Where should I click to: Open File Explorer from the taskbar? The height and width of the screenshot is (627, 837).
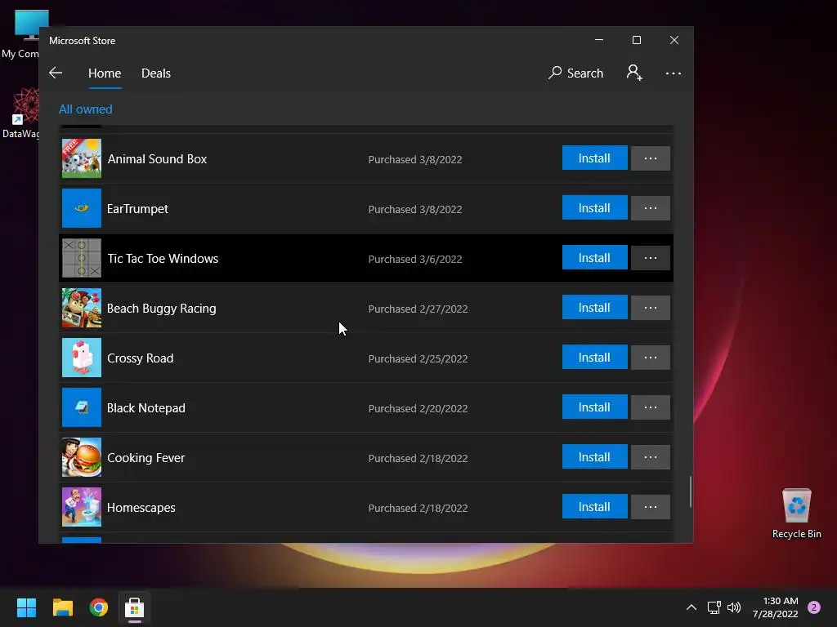click(x=62, y=607)
